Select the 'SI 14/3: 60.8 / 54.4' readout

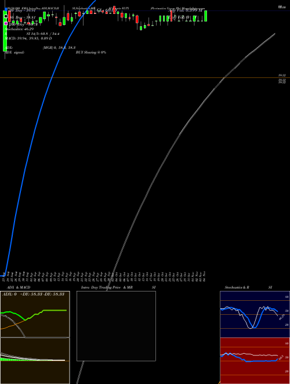(43, 34)
